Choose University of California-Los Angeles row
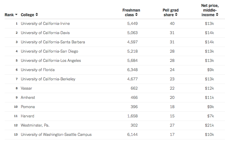The image size is (225, 161). tap(51, 60)
